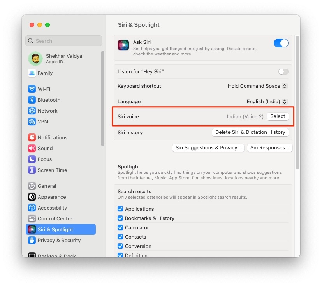
Task: Click the Accessibility sidebar icon
Action: [x=32, y=208]
